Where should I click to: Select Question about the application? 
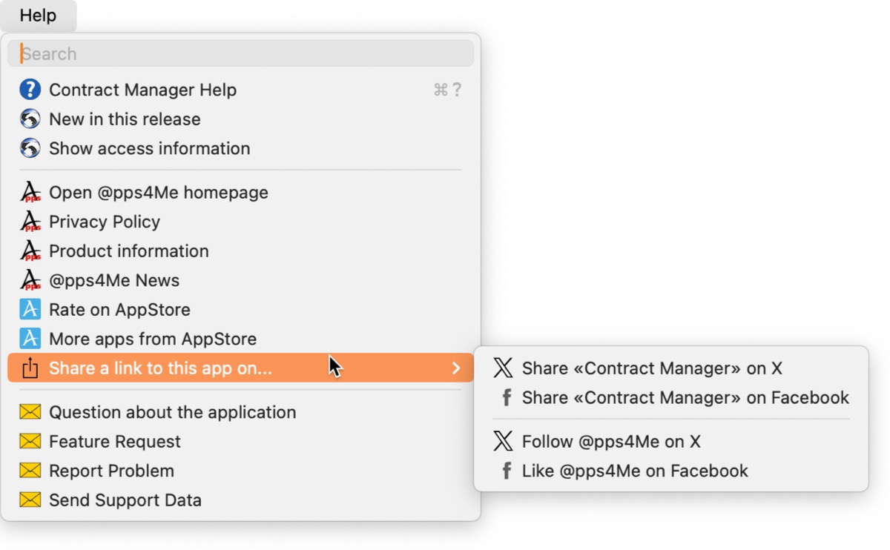240,412
